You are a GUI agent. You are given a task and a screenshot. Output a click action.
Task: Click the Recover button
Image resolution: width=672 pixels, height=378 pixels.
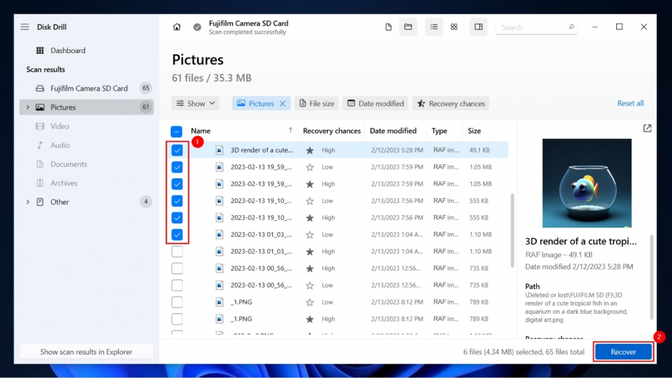[x=622, y=351]
